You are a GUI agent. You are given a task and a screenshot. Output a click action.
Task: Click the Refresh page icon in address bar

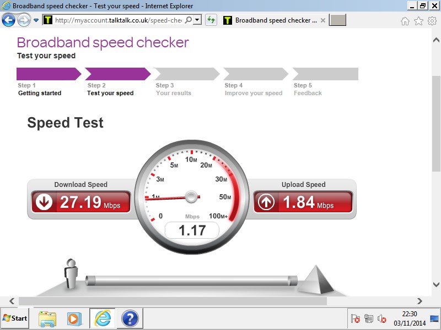point(211,20)
